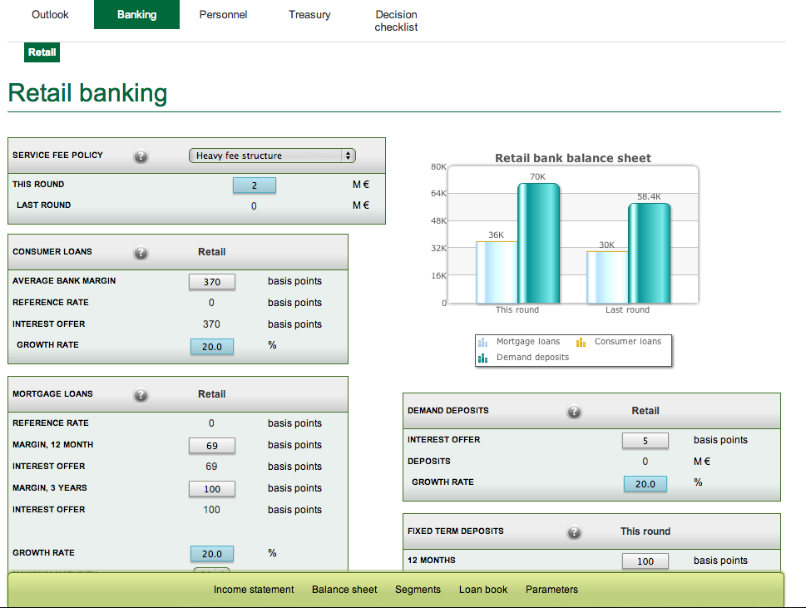This screenshot has height=608, width=806.
Task: Switch to the Outlook tab
Action: tap(50, 15)
